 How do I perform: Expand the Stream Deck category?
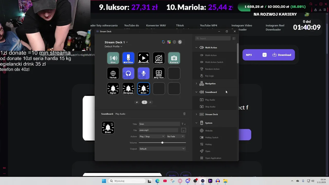(196, 114)
